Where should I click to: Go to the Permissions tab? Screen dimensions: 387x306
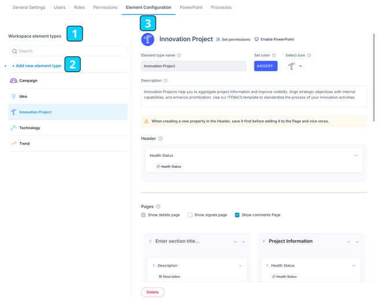pyautogui.click(x=105, y=8)
